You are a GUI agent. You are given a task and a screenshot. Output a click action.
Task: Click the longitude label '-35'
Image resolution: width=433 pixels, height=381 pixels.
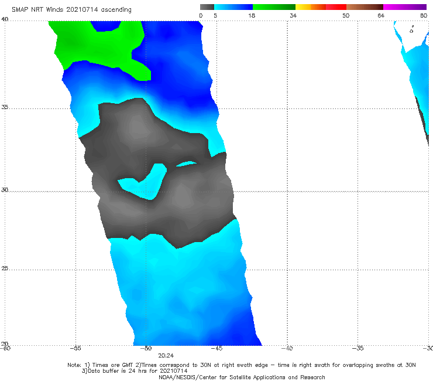358,348
